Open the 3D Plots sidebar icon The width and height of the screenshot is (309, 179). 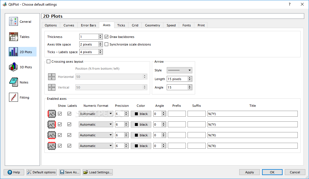[13, 67]
